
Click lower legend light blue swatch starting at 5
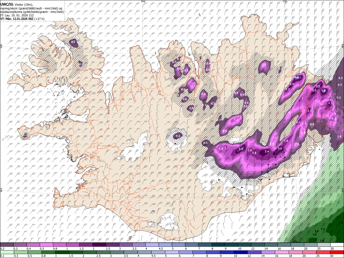pos(172,252)
